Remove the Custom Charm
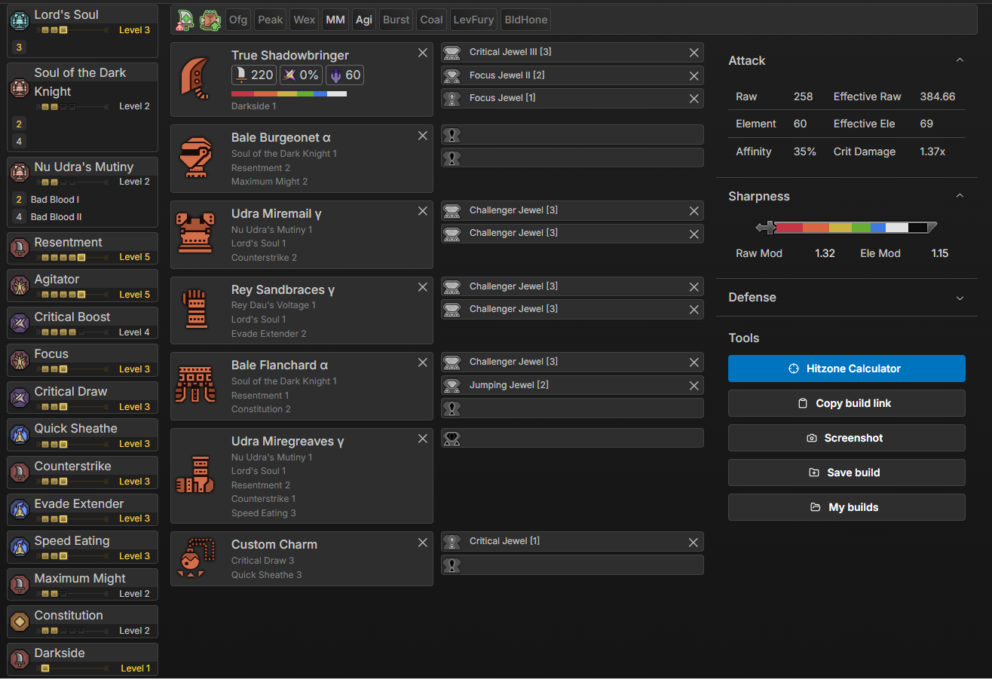The width and height of the screenshot is (992, 679). click(x=423, y=542)
